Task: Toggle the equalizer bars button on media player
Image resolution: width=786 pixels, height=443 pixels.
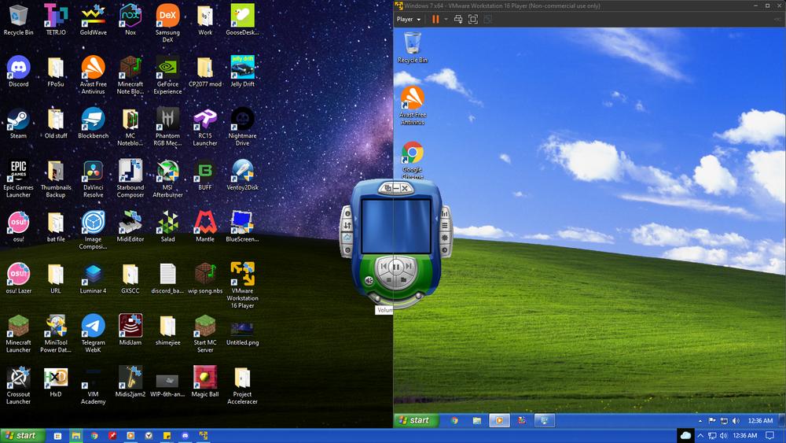Action: [445, 214]
